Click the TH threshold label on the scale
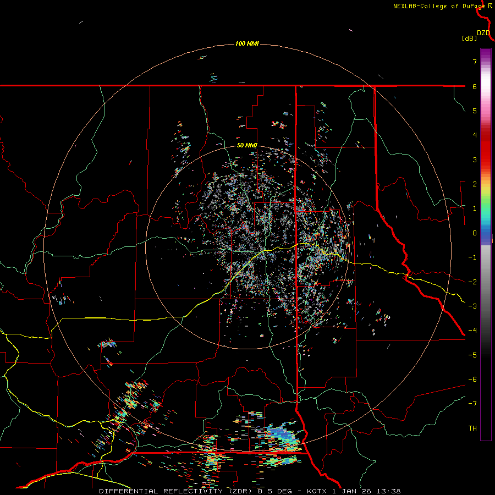The width and height of the screenshot is (495, 495). [472, 428]
